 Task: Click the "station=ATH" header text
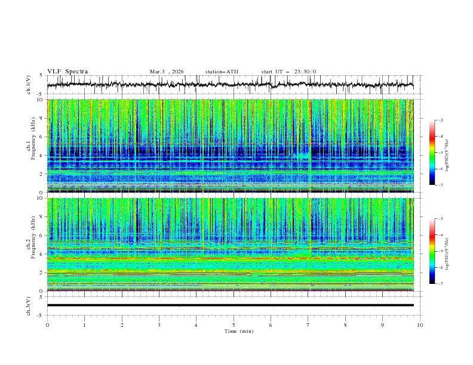[222, 72]
